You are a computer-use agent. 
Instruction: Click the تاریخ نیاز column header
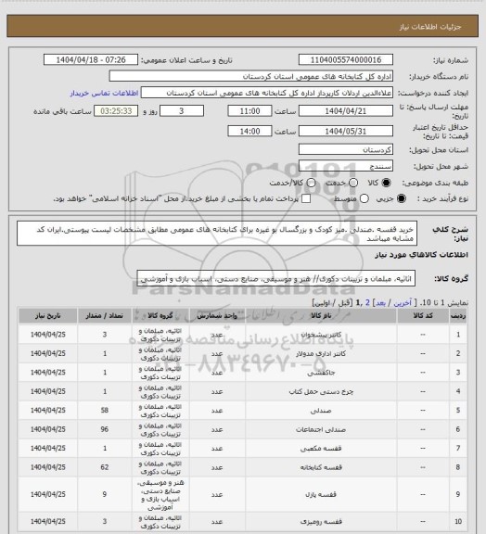pyautogui.click(x=48, y=316)
